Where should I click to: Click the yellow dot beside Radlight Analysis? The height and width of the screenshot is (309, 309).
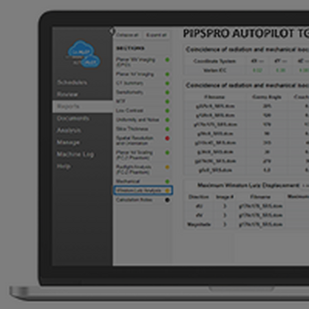[168, 168]
